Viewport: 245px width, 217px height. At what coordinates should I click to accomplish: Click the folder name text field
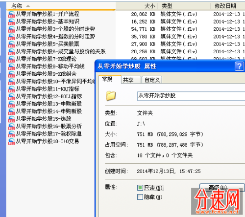[x=191, y=96]
